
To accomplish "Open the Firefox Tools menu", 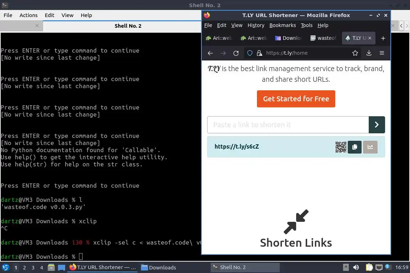I will [x=306, y=25].
